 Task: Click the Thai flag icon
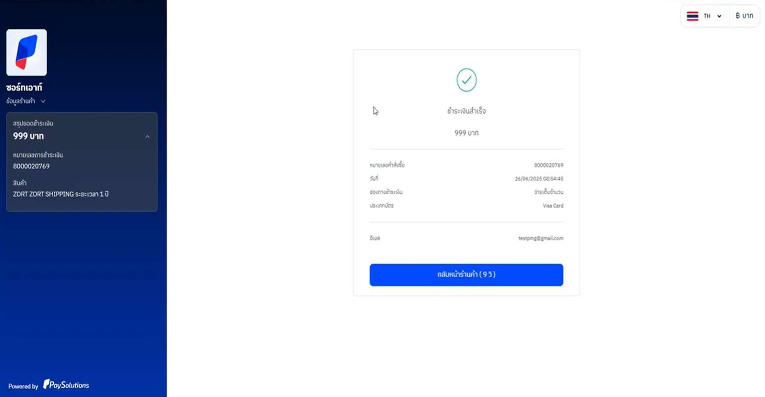tap(693, 16)
